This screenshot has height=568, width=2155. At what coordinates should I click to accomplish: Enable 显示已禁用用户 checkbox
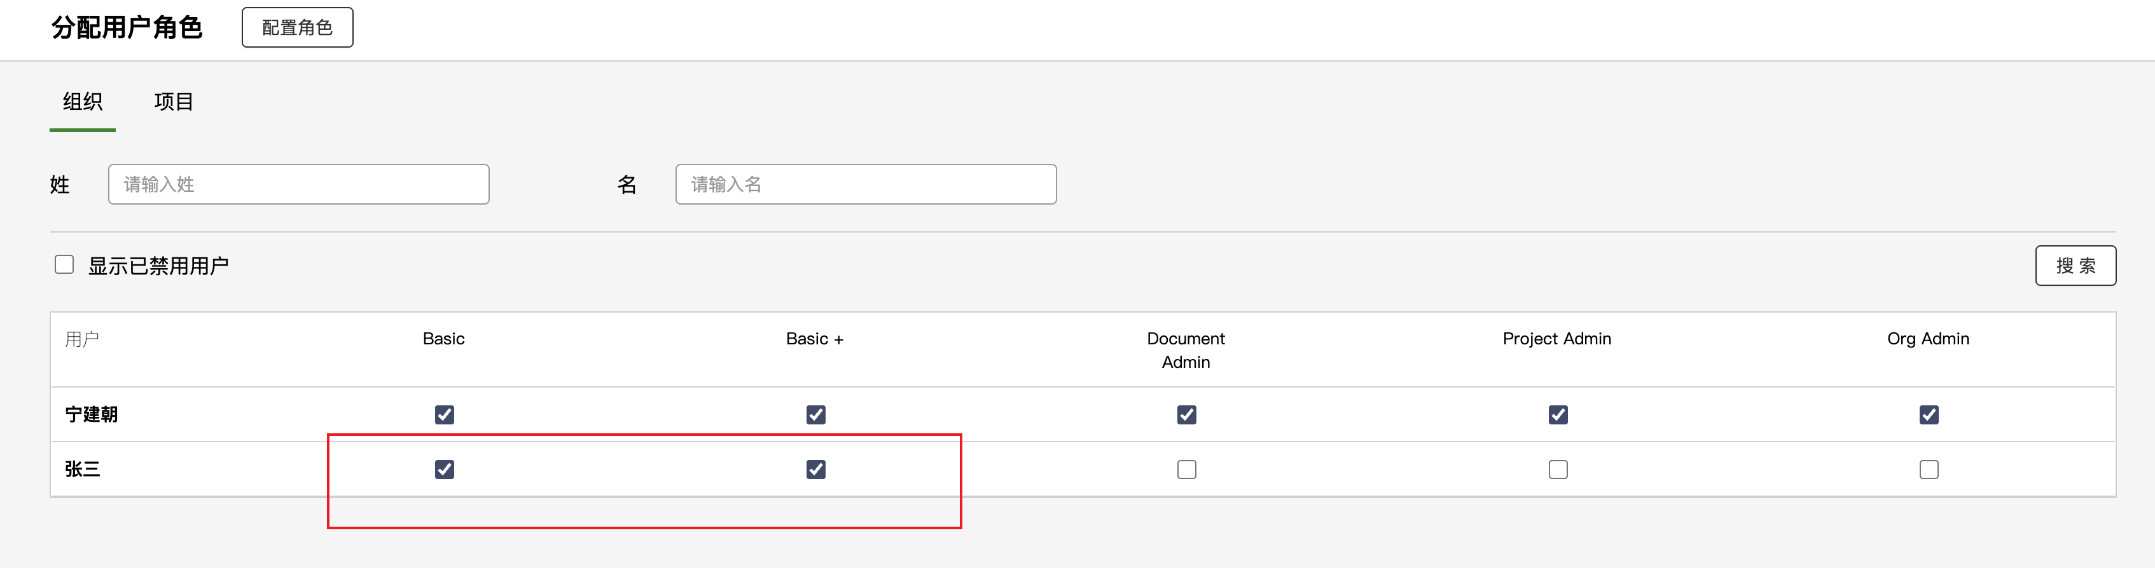click(x=64, y=265)
